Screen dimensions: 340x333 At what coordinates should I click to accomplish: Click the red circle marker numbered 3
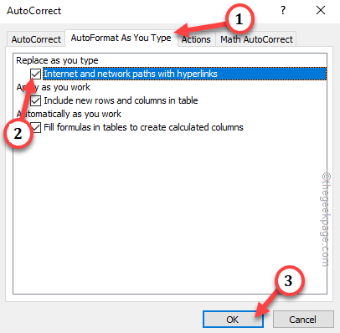pos(289,281)
